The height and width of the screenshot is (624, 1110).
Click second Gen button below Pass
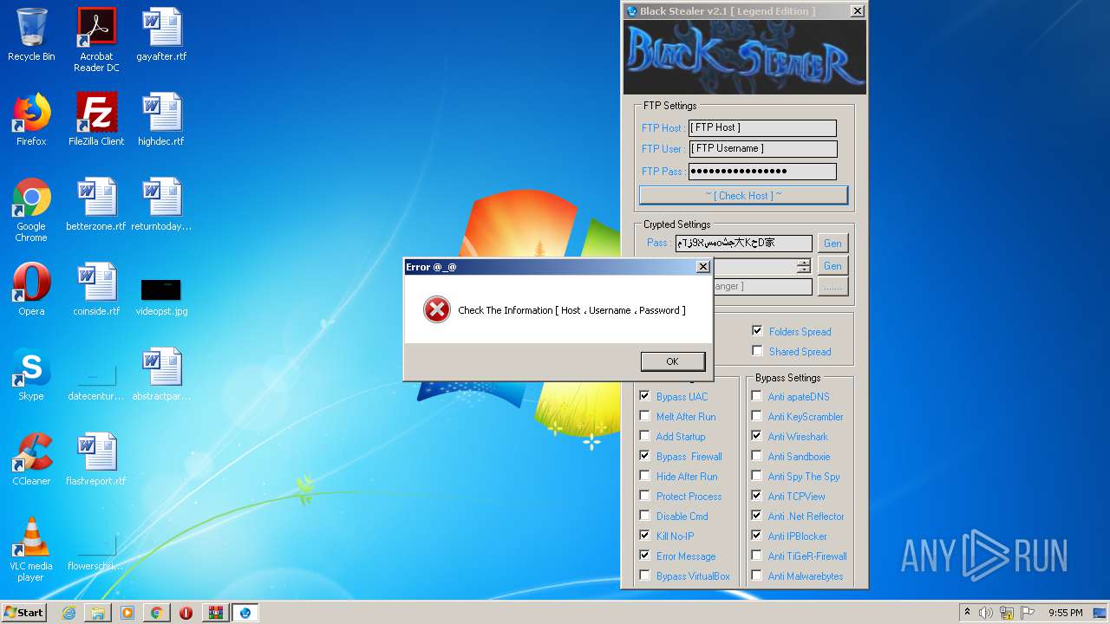pos(832,266)
